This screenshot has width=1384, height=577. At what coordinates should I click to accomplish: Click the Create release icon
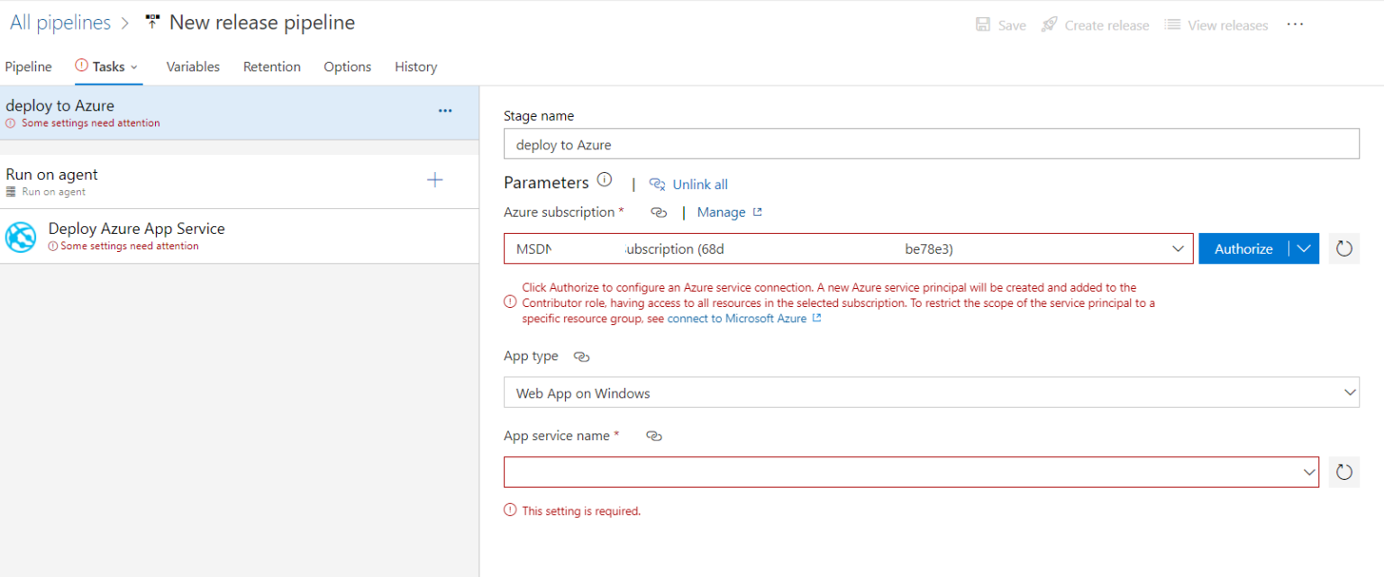[x=1048, y=24]
